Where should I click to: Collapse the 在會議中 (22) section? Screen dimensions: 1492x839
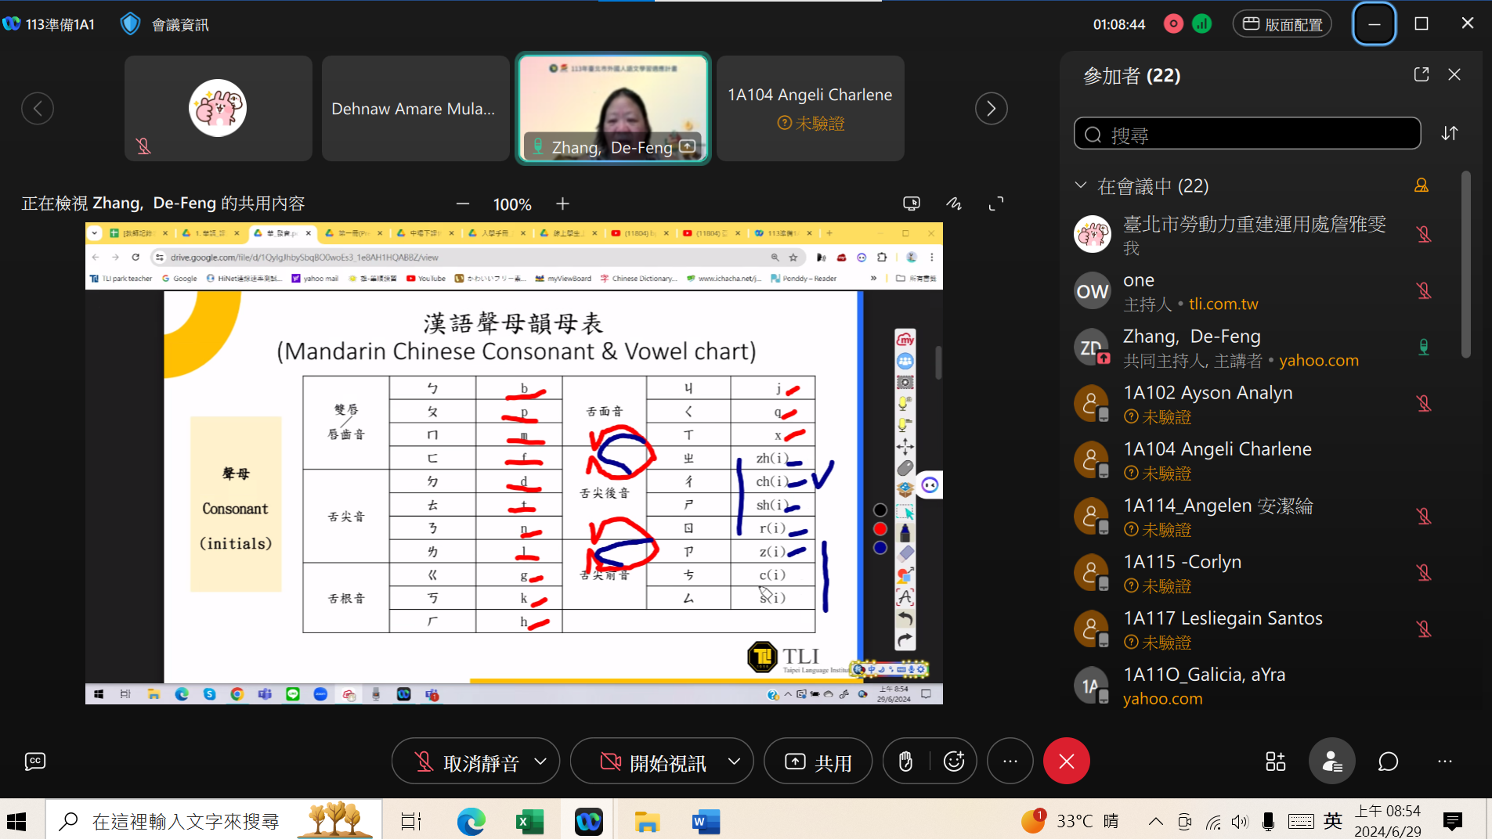click(1081, 185)
